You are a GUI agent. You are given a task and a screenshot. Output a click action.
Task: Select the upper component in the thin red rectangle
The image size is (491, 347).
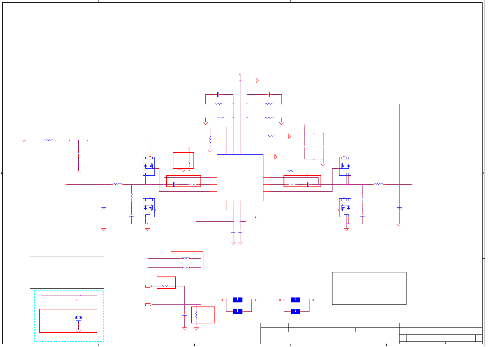coord(186,258)
